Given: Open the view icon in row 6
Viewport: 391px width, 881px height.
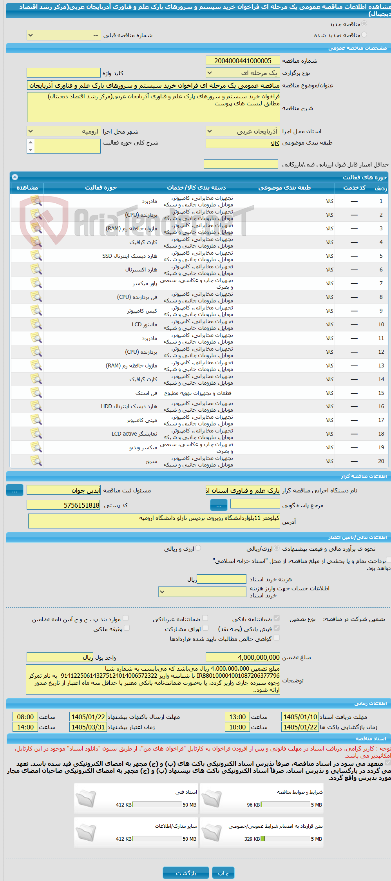Looking at the screenshot, I should pos(36,270).
